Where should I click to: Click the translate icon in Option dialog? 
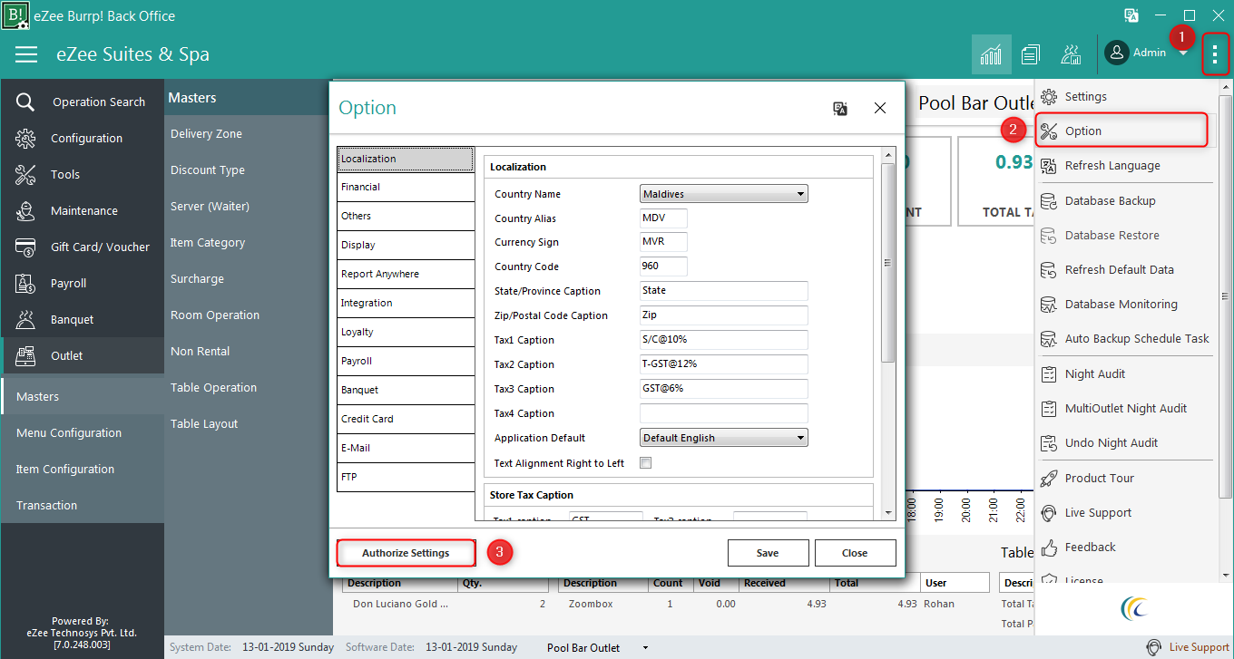(x=840, y=108)
